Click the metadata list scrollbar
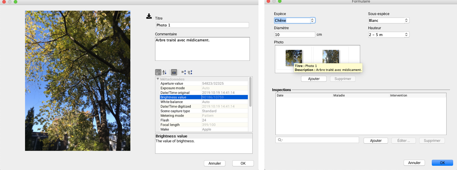This screenshot has height=170, width=457. coord(251,93)
